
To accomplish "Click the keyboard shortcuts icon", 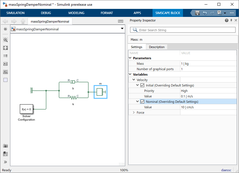I will [x=121, y=21].
